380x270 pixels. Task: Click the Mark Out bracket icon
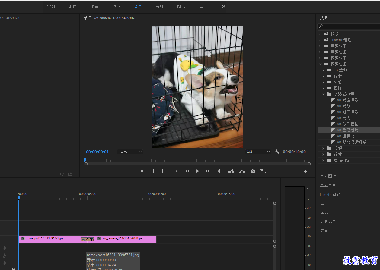(163, 171)
